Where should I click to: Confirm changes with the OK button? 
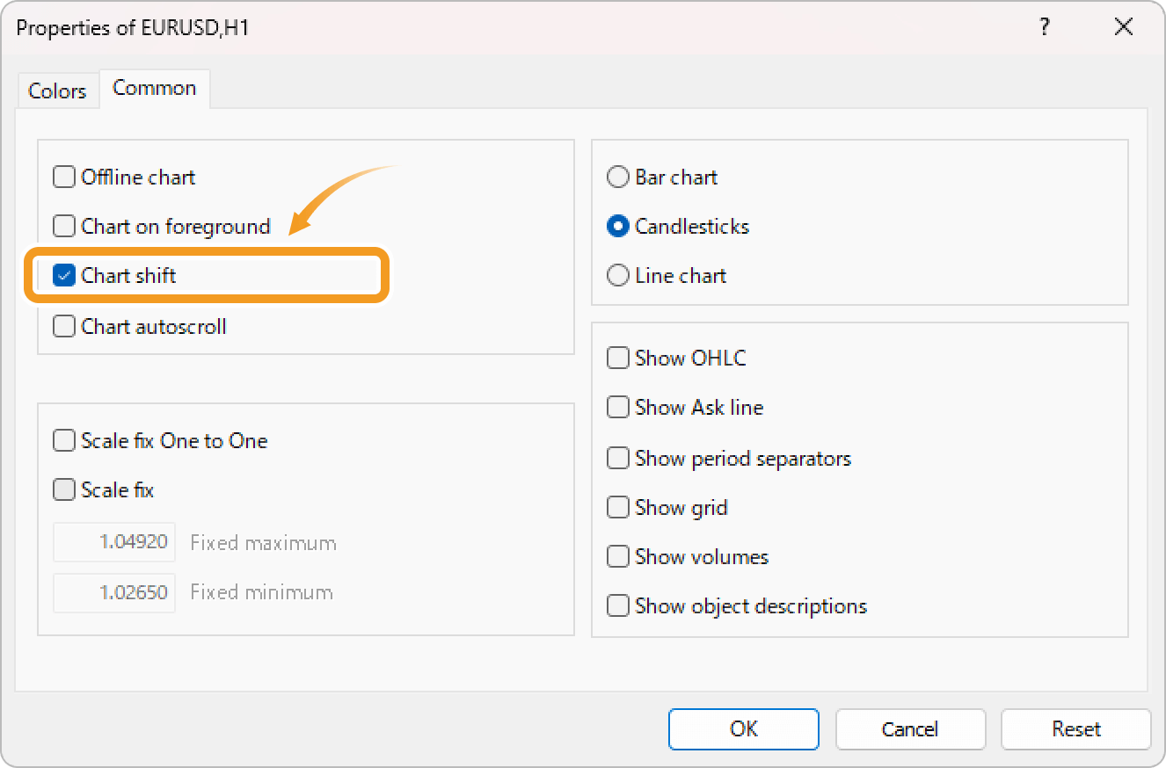[743, 728]
